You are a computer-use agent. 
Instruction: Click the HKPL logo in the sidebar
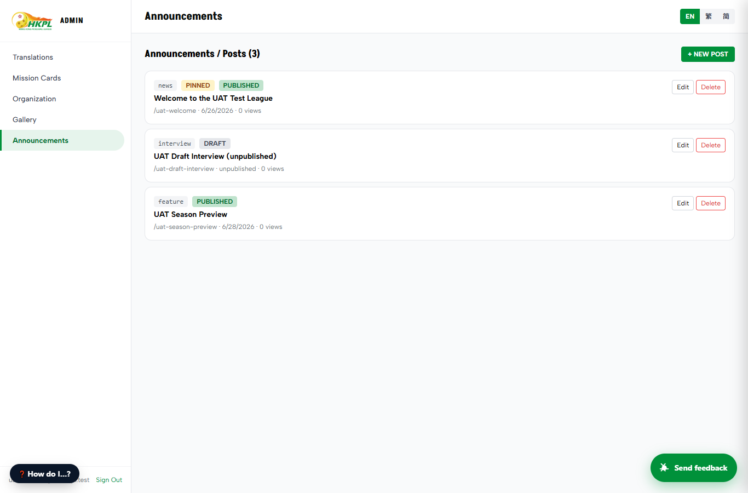(x=32, y=21)
